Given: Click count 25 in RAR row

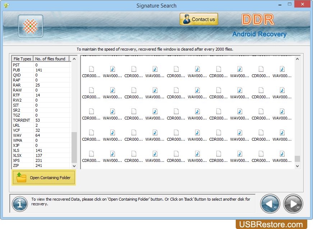Looking at the screenshot, I should point(38,85).
